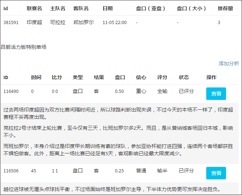Click the 结果 column header
The image size is (242, 195).
pyautogui.click(x=99, y=77)
